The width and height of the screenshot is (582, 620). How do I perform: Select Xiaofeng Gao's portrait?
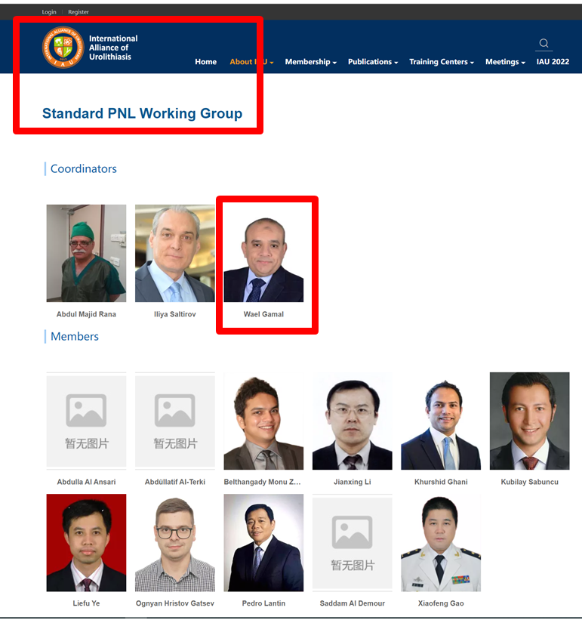tap(441, 543)
